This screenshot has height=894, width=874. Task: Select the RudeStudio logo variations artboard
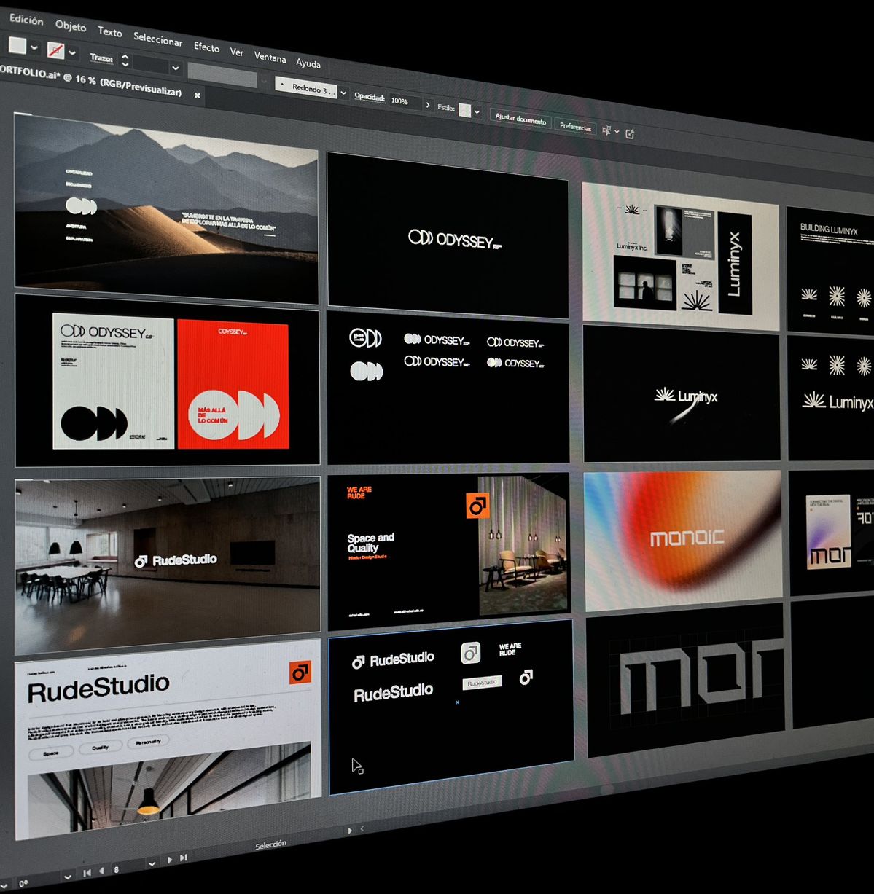451,705
